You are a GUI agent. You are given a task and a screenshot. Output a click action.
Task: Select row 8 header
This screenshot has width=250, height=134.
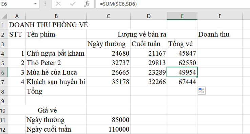[4, 91]
